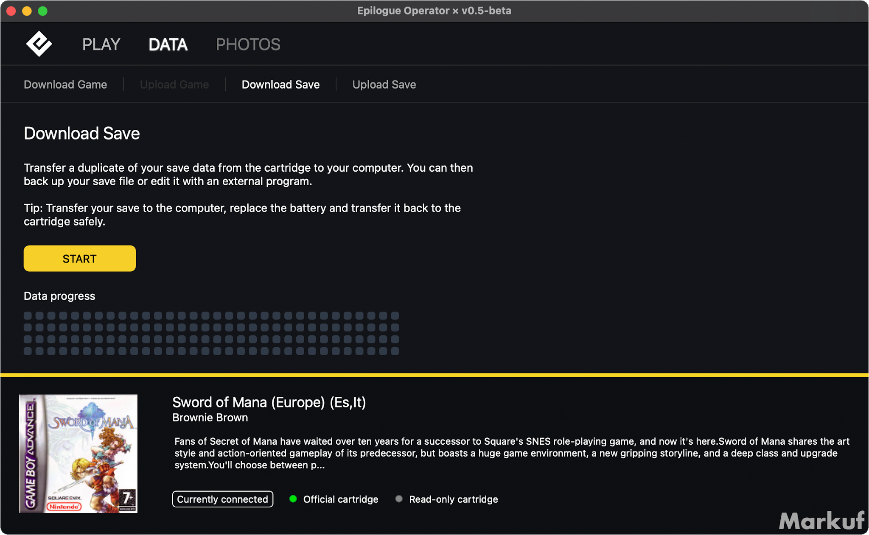Go to the Upload Save sub-tab

(x=384, y=84)
